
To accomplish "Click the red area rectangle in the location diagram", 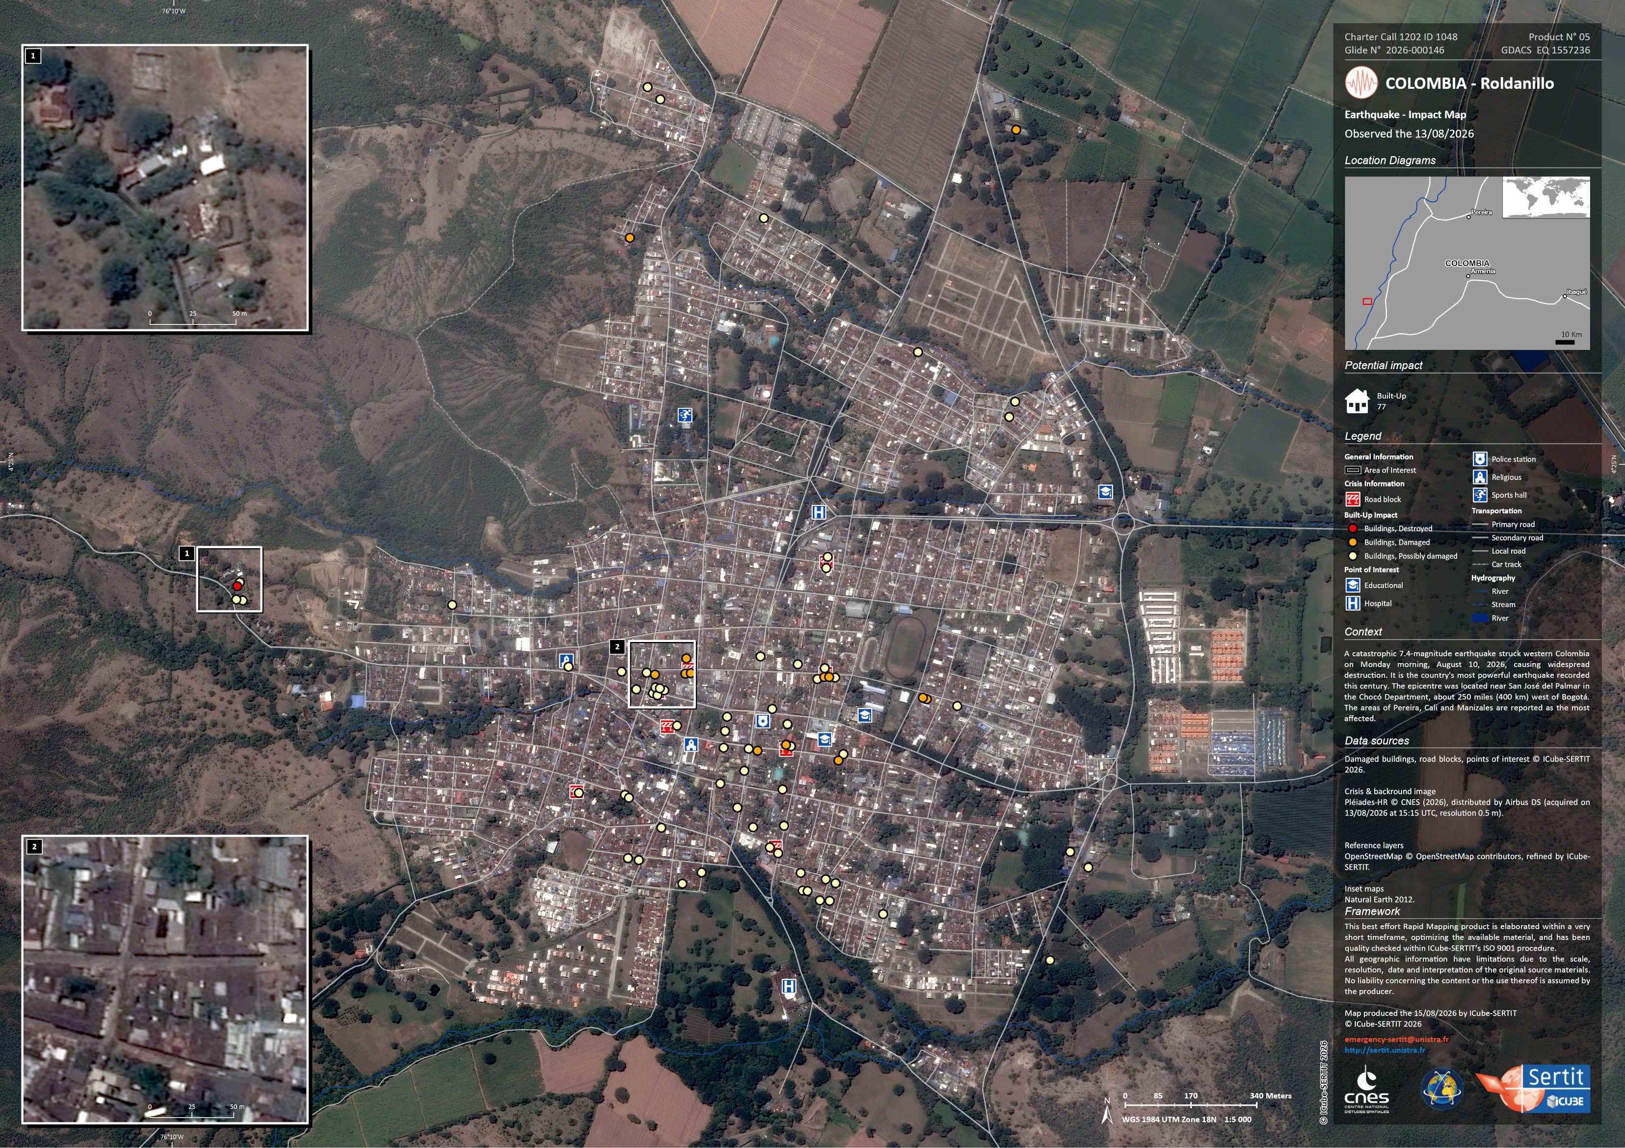I will pyautogui.click(x=1367, y=301).
